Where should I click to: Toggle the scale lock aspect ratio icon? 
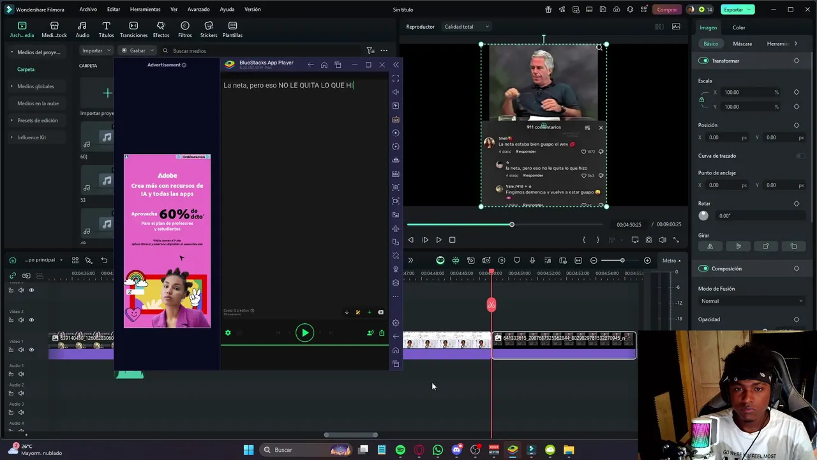(701, 99)
